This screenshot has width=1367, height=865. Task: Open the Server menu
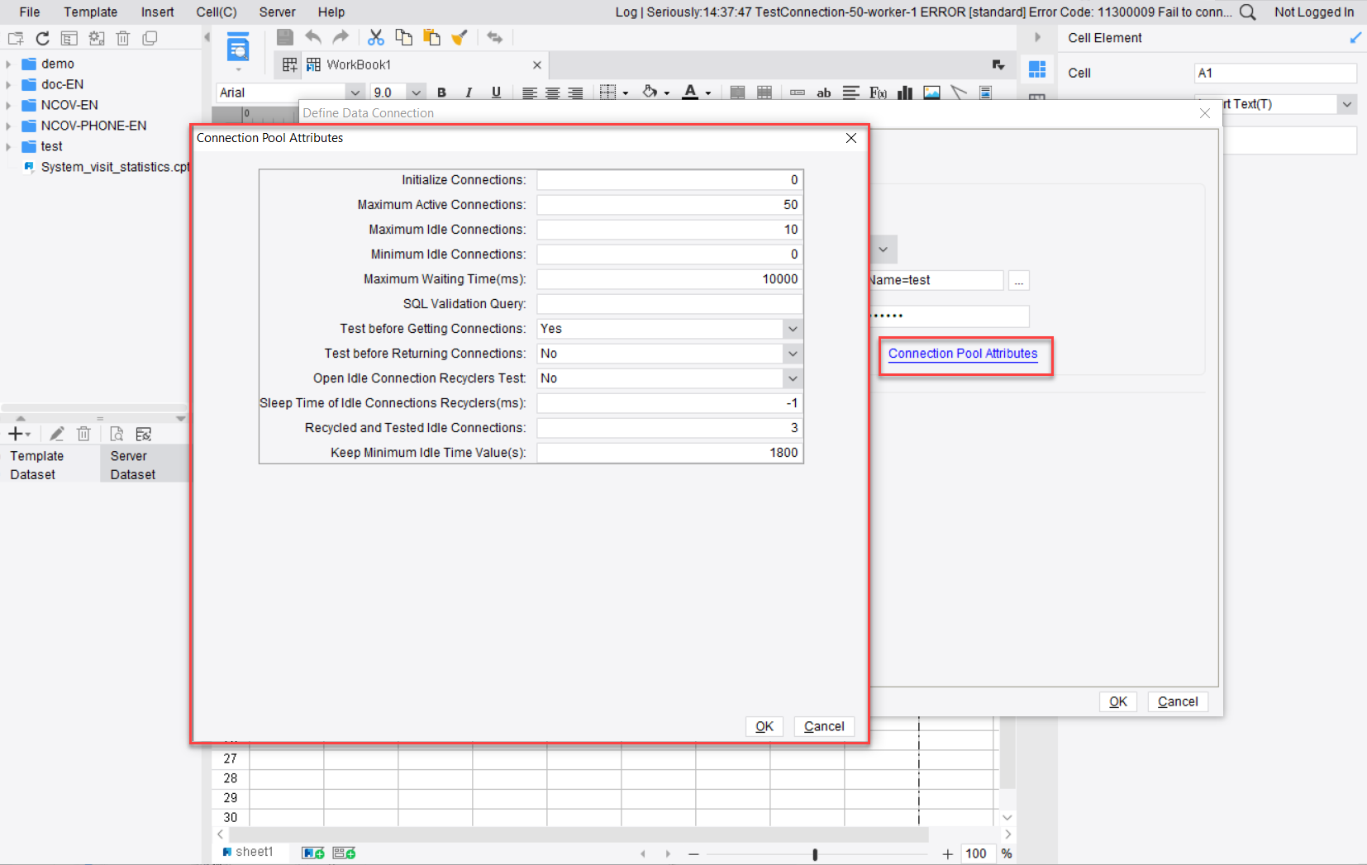(277, 12)
